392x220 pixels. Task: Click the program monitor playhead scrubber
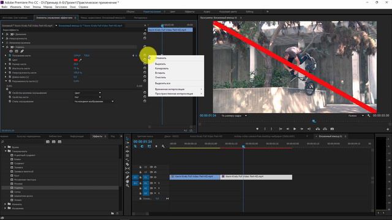(x=314, y=121)
